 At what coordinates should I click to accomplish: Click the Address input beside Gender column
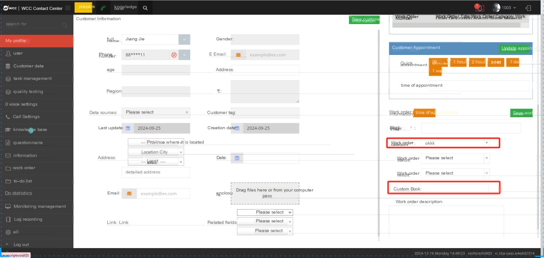point(265,70)
